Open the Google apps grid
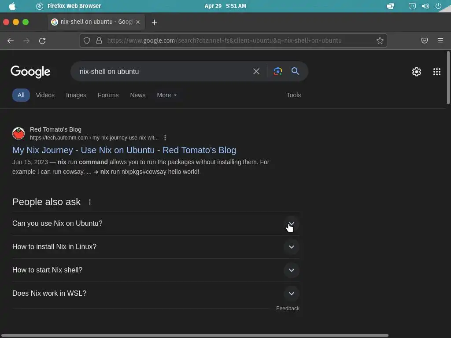This screenshot has height=338, width=451. coord(437,72)
